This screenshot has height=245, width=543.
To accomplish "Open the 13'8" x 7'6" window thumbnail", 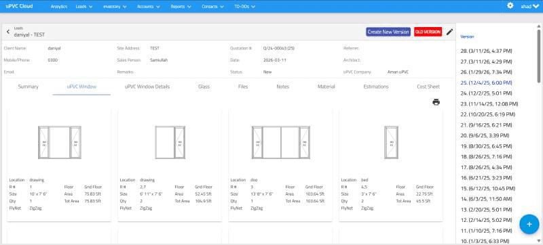I will [281, 142].
